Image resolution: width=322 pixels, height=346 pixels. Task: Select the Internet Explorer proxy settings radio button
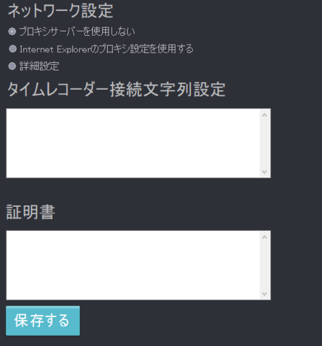(x=12, y=49)
